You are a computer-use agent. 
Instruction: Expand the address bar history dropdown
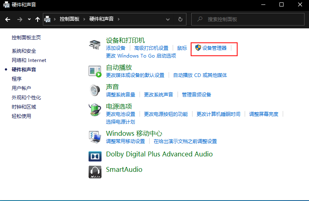(168, 19)
